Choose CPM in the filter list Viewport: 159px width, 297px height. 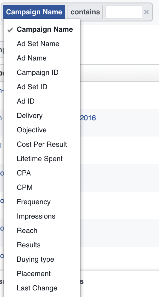click(42, 187)
